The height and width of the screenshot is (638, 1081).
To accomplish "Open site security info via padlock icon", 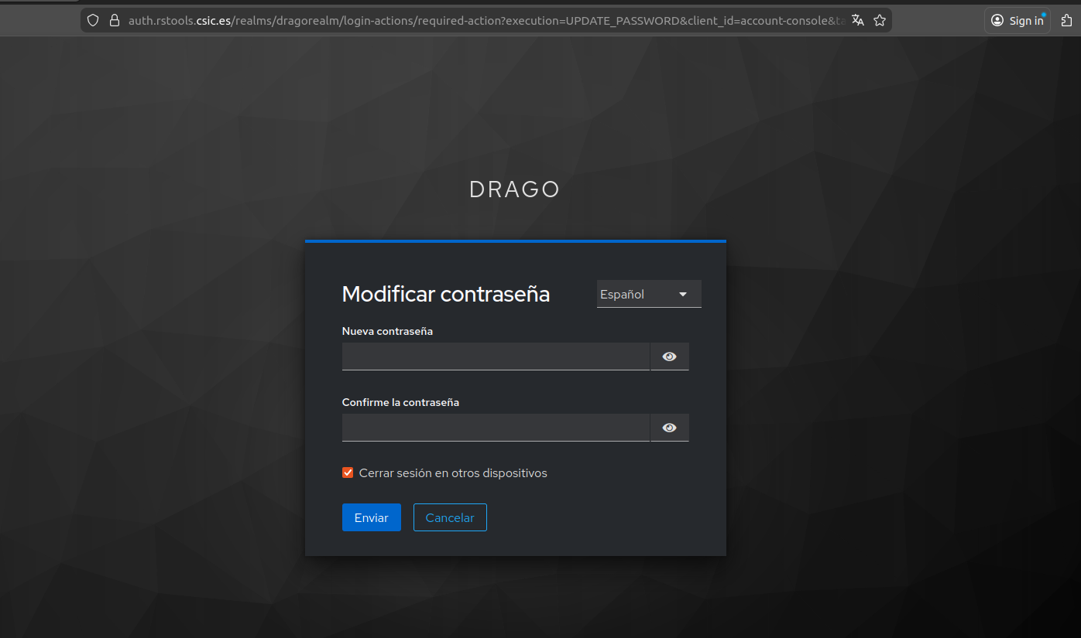I will tap(115, 21).
